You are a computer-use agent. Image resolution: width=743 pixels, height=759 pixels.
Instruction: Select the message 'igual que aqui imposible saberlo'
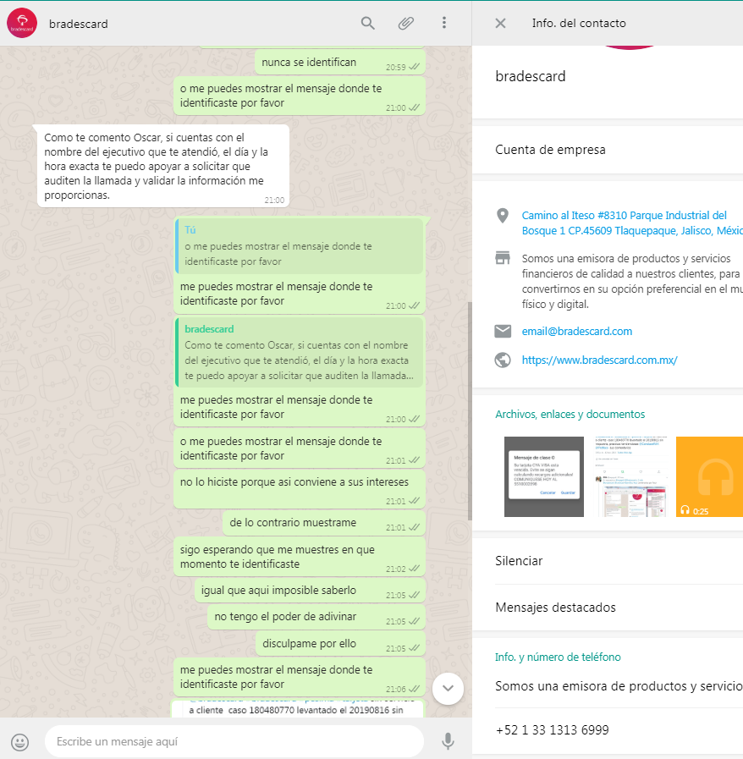pos(310,591)
